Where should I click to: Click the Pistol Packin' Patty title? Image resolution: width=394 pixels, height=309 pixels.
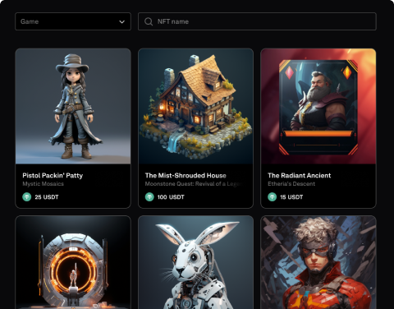(53, 175)
